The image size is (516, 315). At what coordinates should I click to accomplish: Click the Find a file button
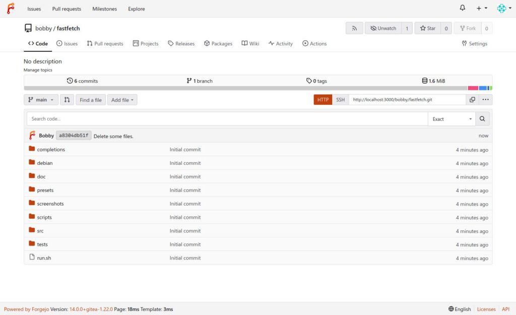click(x=91, y=100)
